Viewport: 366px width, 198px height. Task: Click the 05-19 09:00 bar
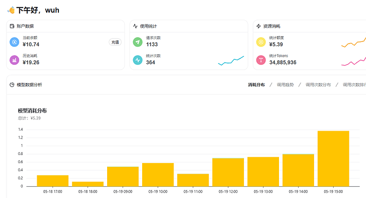(123, 177)
